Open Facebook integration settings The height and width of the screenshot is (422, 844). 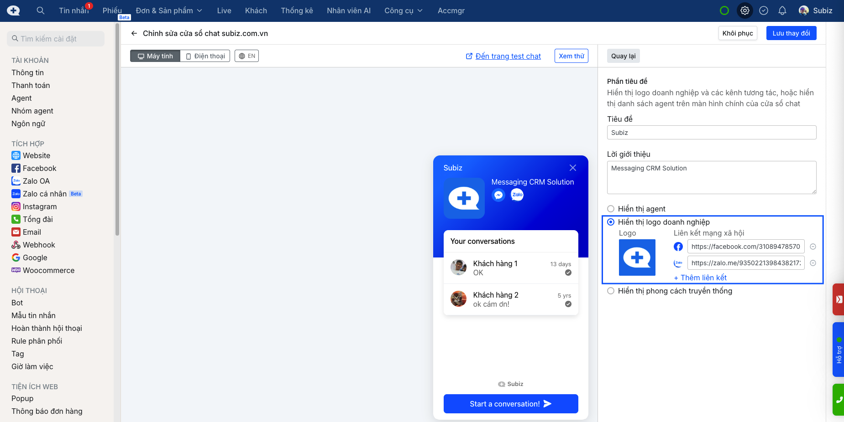click(x=39, y=168)
